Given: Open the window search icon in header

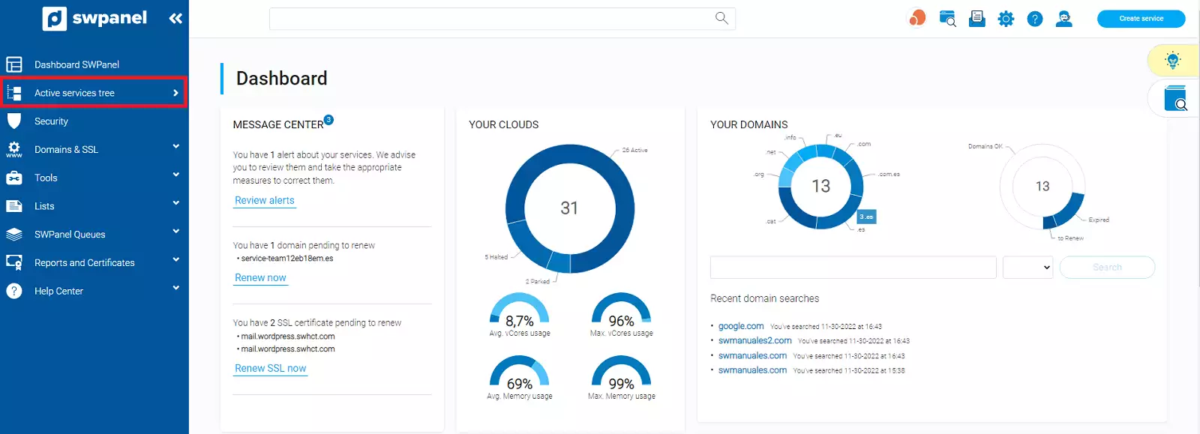Looking at the screenshot, I should pyautogui.click(x=948, y=19).
